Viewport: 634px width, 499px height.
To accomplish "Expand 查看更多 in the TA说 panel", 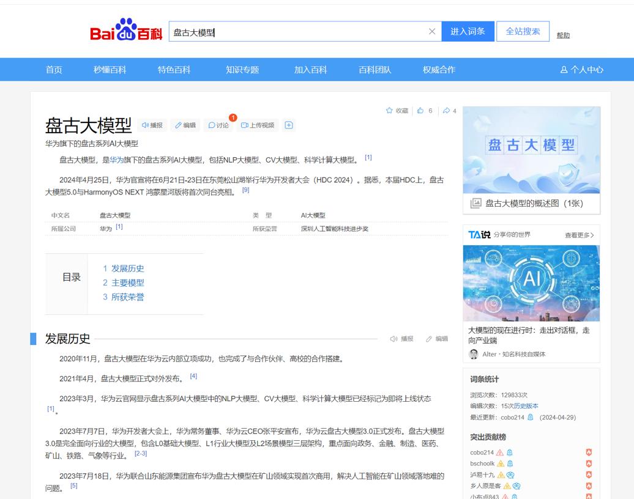I will (579, 235).
